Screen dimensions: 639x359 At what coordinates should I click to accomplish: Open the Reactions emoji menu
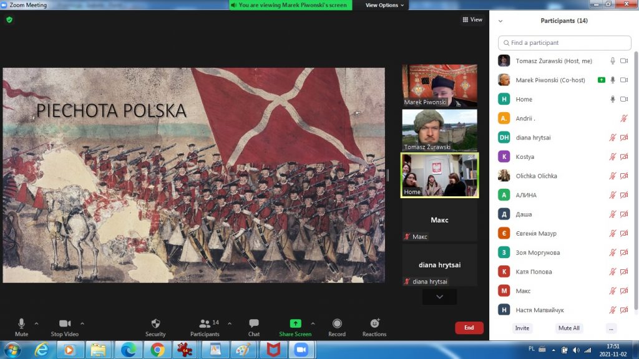374,323
